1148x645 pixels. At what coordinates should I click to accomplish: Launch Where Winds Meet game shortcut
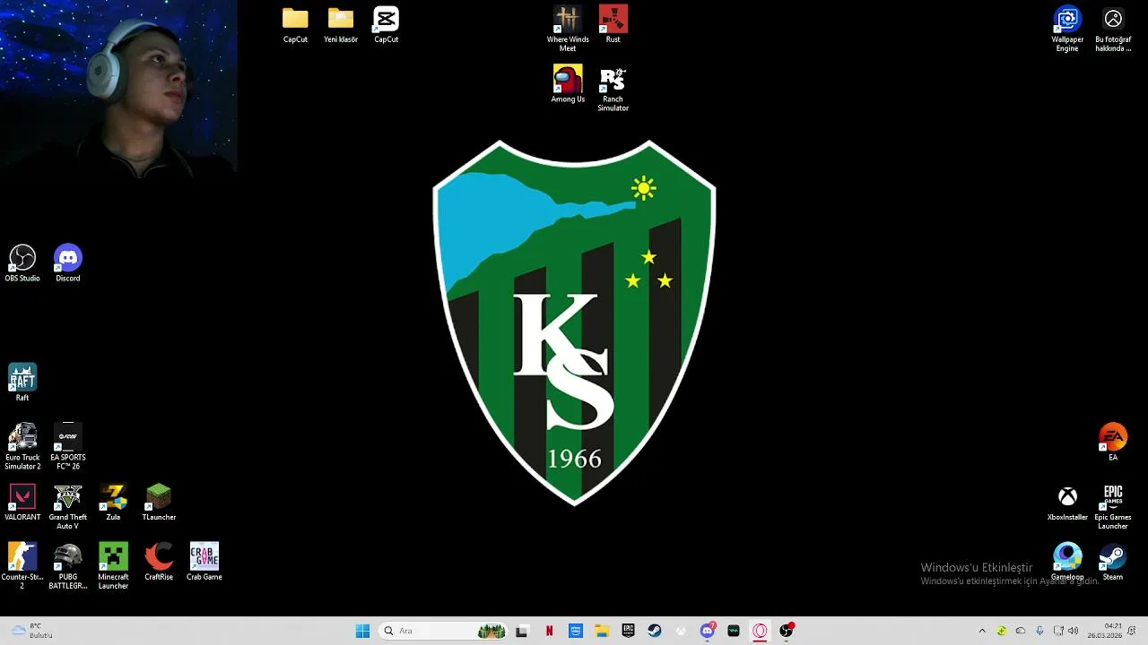coord(568,29)
